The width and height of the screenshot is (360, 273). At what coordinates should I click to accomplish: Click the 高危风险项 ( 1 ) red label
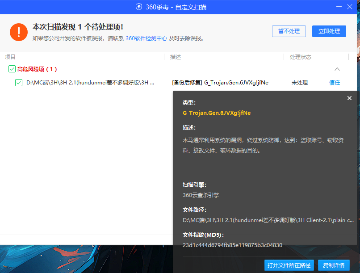click(x=37, y=69)
